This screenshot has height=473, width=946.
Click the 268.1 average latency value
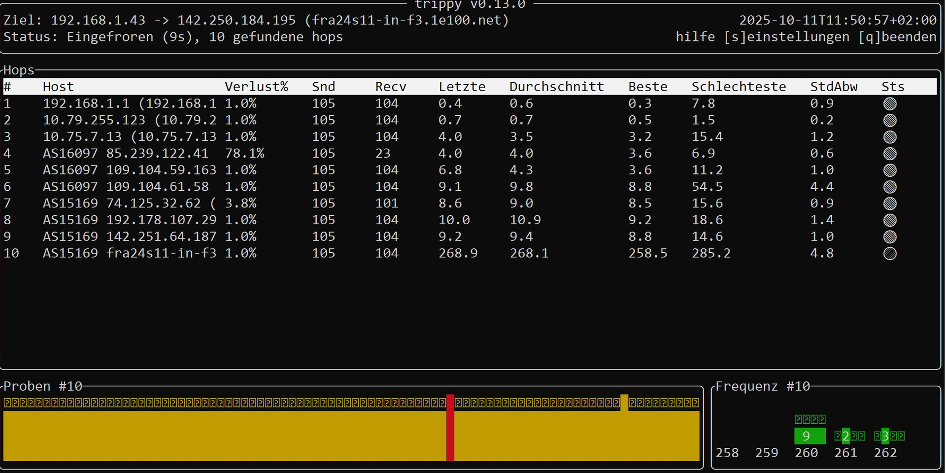[x=529, y=253]
